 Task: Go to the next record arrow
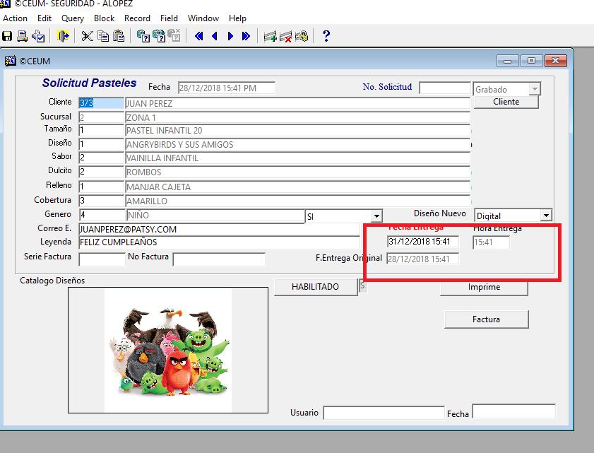click(230, 36)
